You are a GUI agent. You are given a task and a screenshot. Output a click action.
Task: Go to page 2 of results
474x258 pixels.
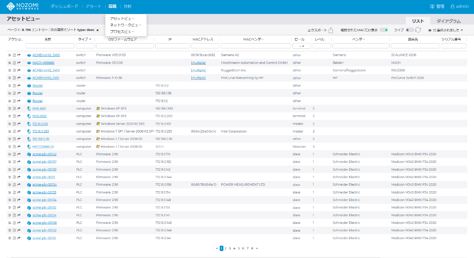pyautogui.click(x=225, y=248)
